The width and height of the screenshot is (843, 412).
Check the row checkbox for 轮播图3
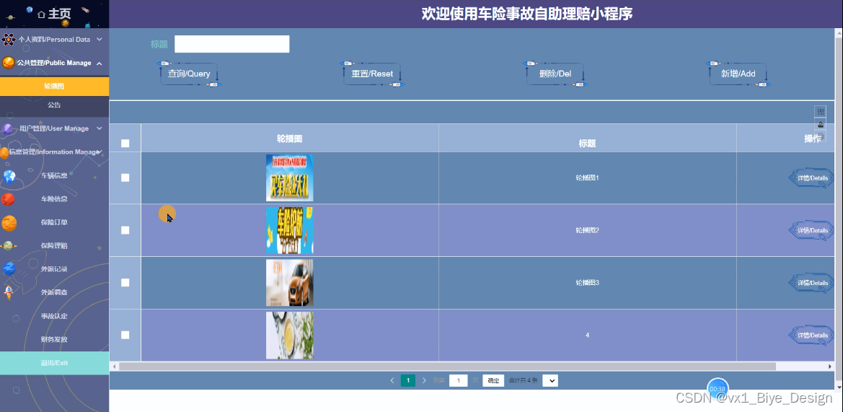[x=125, y=282]
